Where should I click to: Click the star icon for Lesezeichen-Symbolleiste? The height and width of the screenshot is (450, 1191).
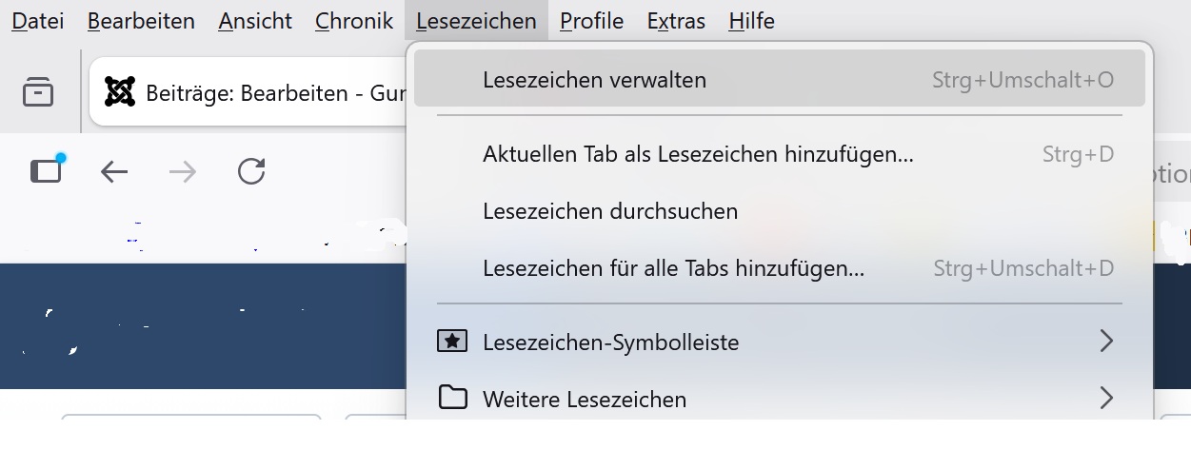[452, 341]
